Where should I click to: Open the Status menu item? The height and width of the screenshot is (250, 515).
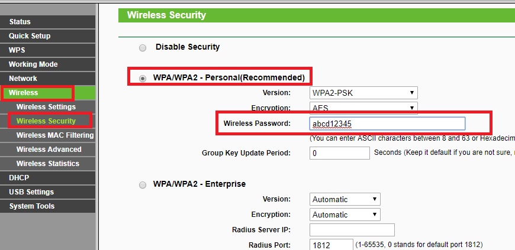(x=20, y=22)
